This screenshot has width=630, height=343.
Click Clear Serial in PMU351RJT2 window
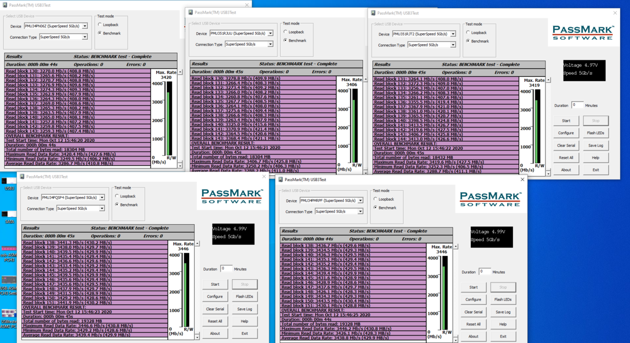pyautogui.click(x=566, y=146)
